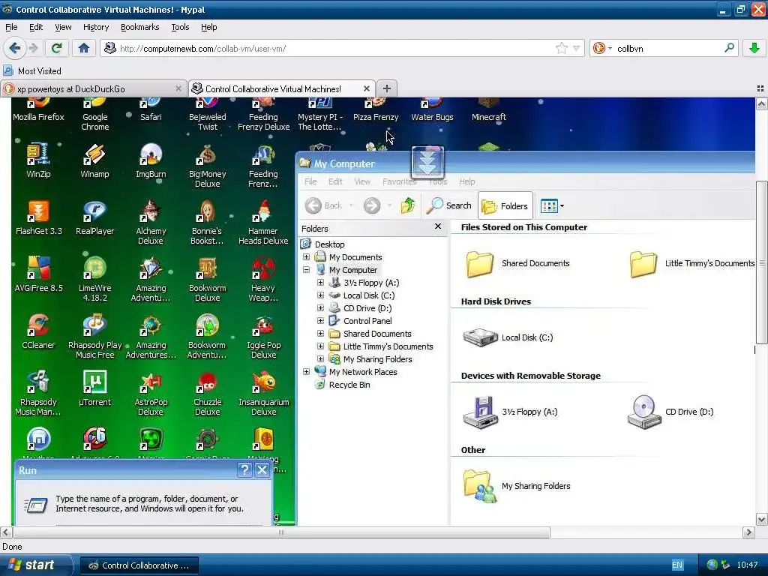Open the browser Bookmarks menu
The width and height of the screenshot is (768, 576).
pos(140,27)
